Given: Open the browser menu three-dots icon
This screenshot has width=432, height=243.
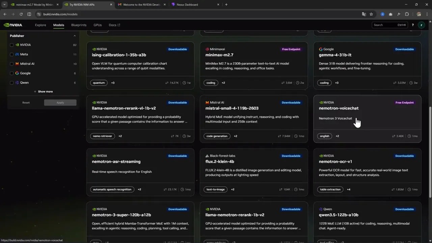Looking at the screenshot, I should (x=427, y=14).
